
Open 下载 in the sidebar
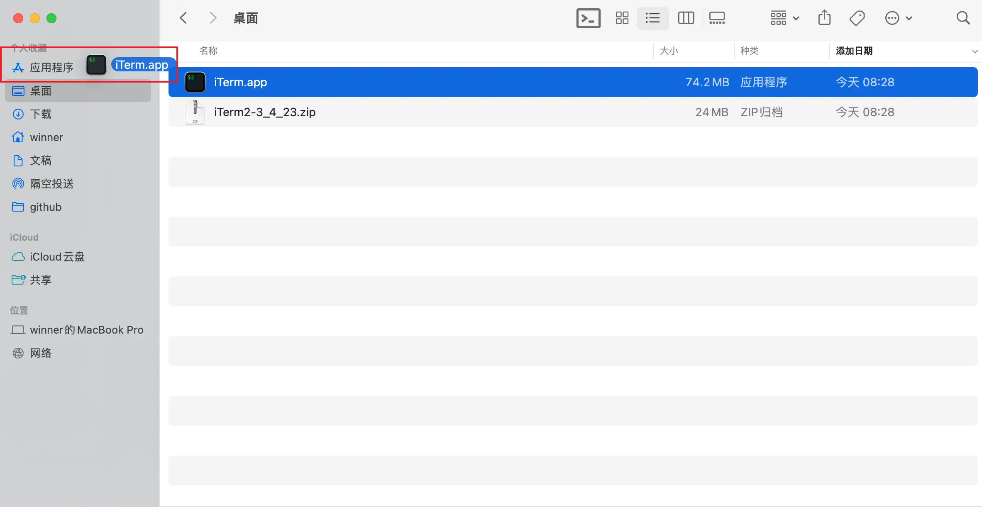[x=41, y=114]
